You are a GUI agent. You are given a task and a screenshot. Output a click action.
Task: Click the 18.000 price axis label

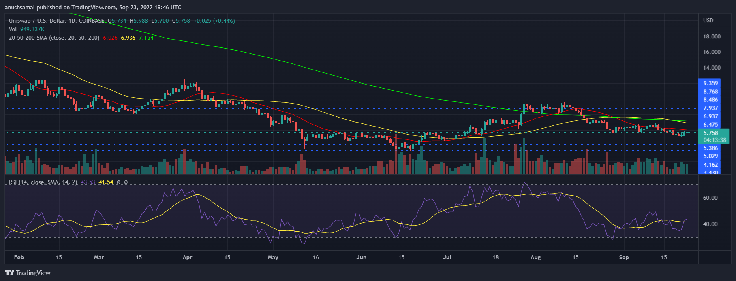[x=712, y=36]
